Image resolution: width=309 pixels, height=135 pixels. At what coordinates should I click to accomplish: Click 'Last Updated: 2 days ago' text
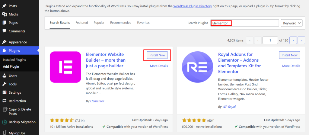[x=150, y=120]
